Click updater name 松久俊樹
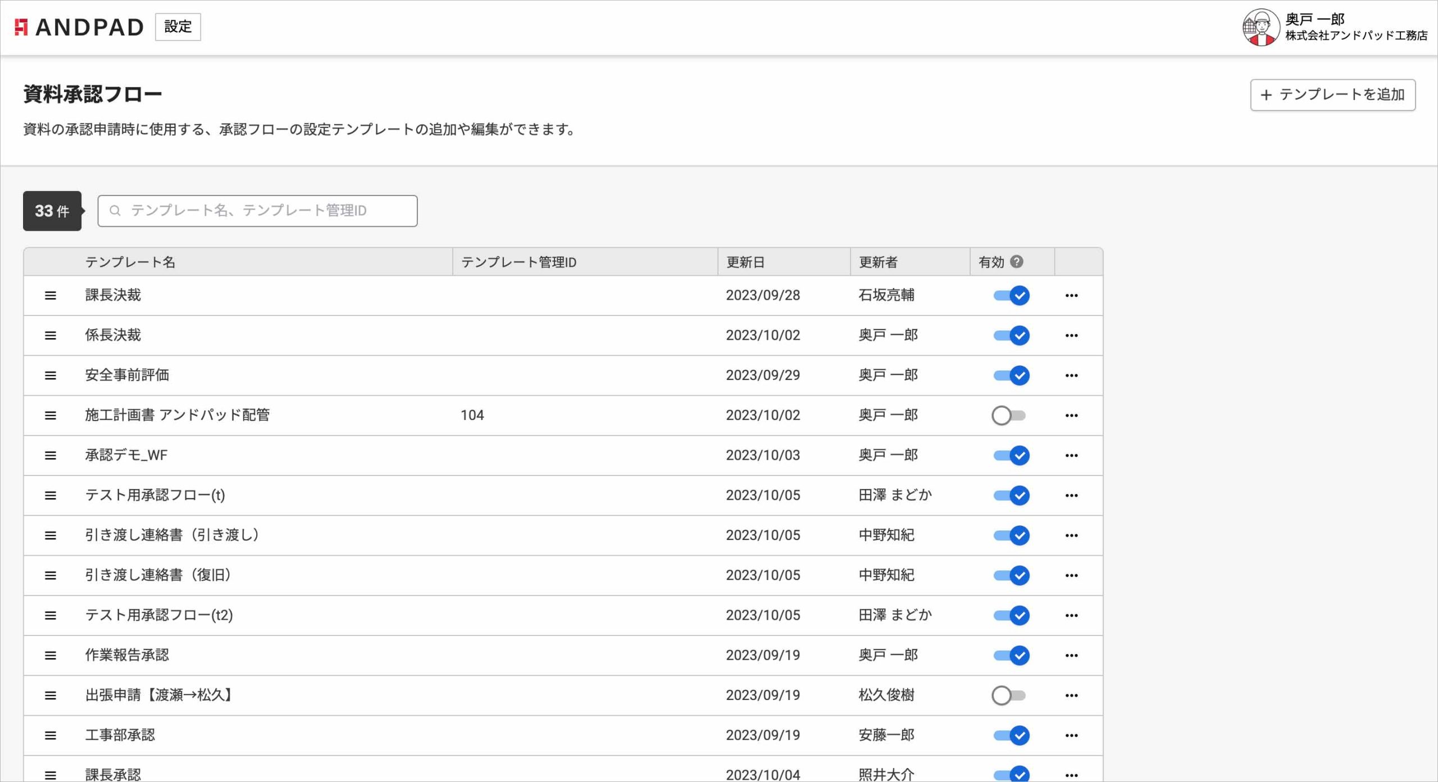Image resolution: width=1438 pixels, height=782 pixels. 886,696
